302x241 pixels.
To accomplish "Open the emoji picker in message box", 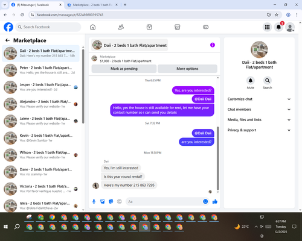I will pos(205,201).
